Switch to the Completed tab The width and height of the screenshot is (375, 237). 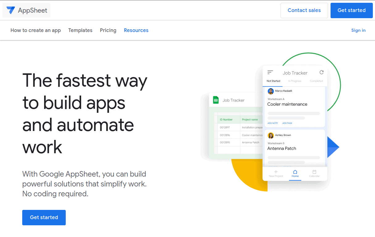point(316,81)
